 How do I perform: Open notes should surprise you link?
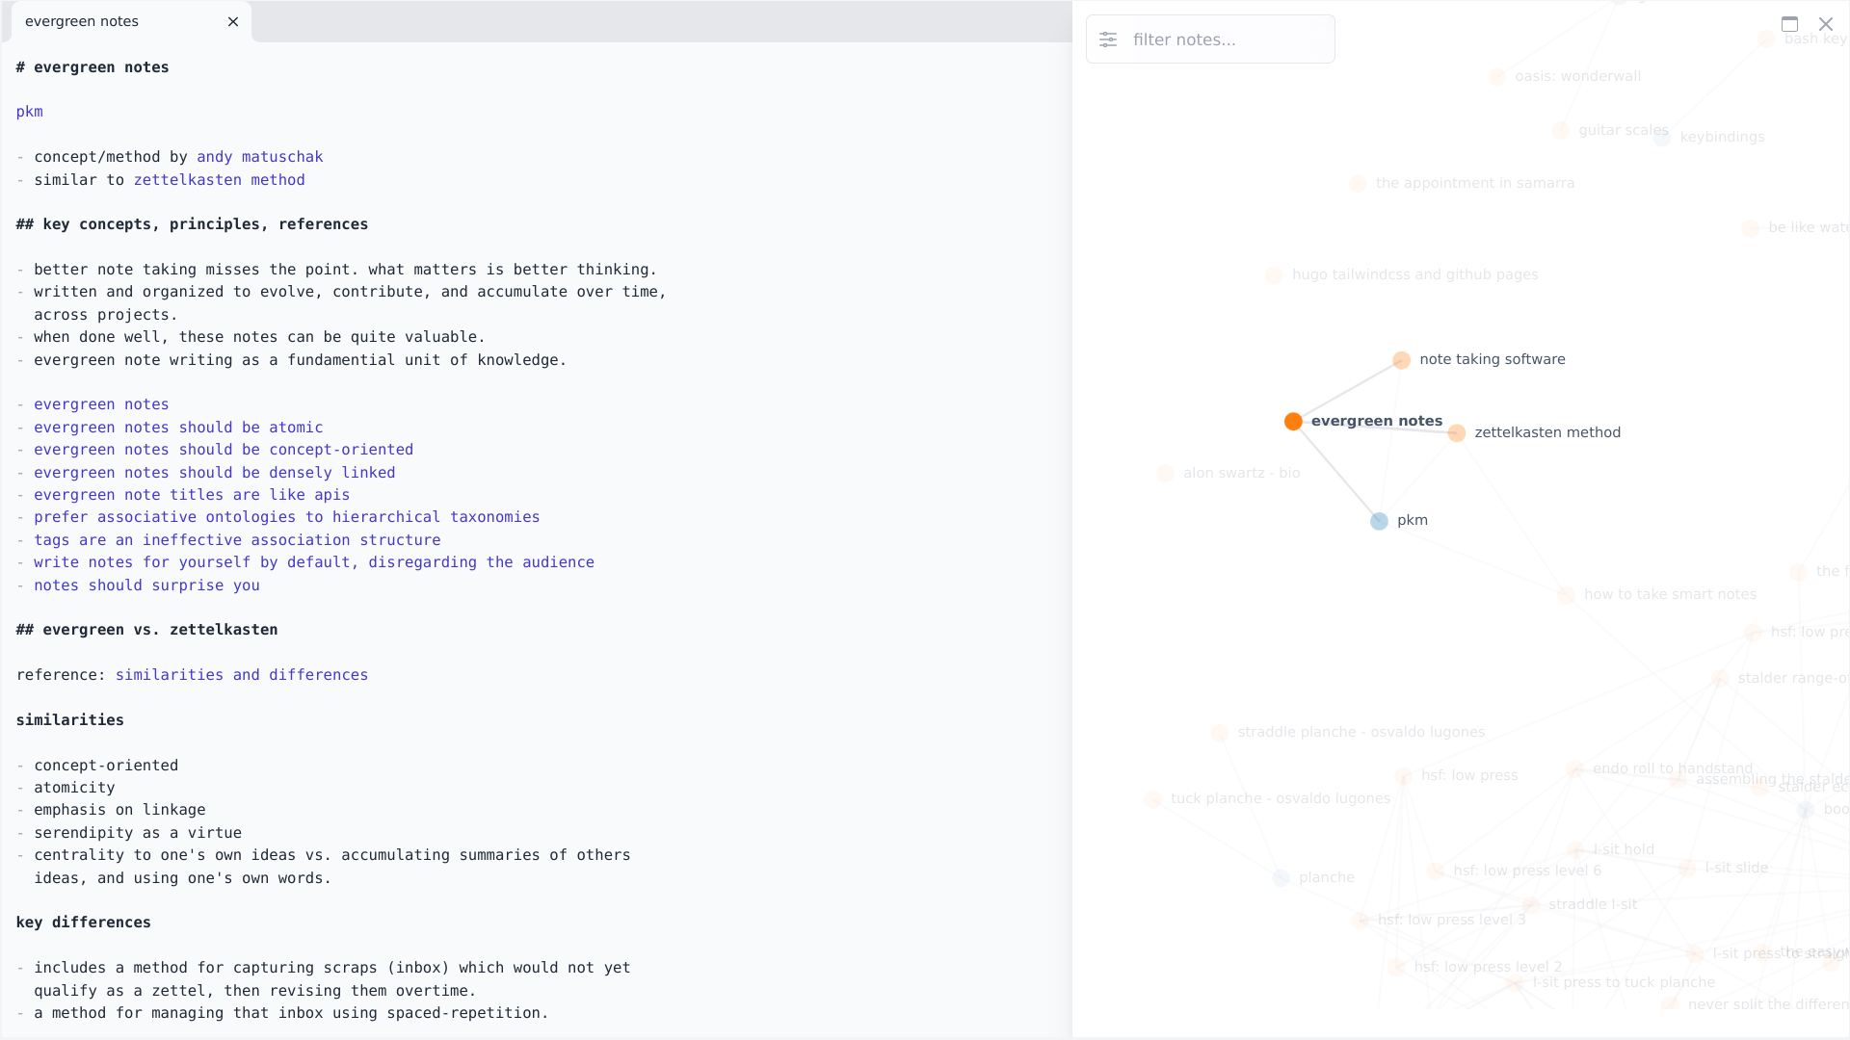(x=146, y=585)
